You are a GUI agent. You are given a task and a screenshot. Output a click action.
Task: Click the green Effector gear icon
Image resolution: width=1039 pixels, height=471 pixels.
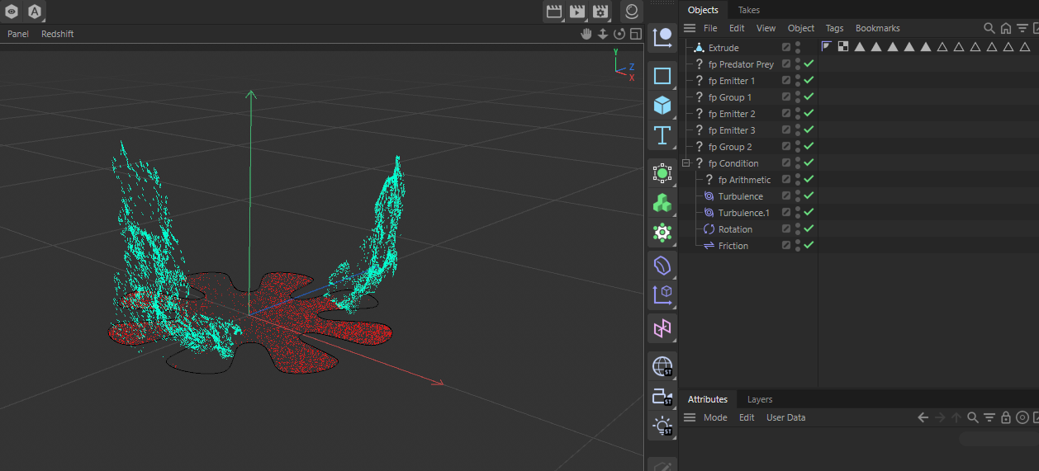click(x=662, y=233)
